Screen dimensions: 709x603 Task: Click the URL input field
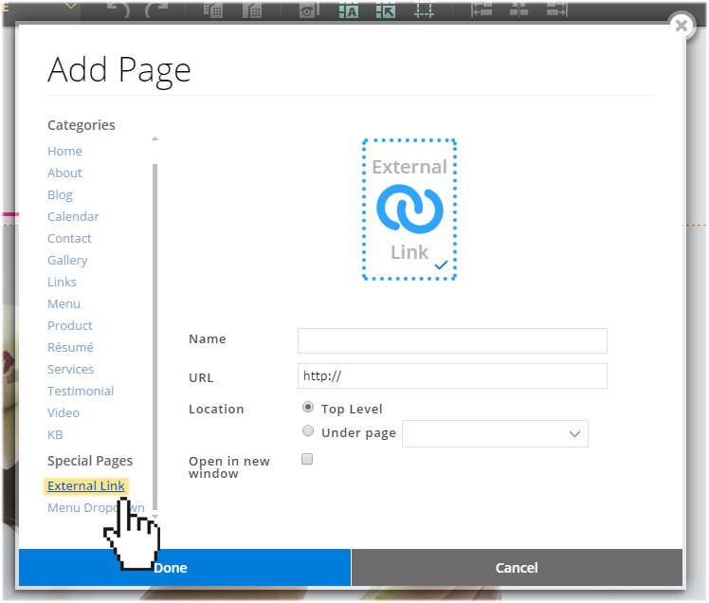(x=452, y=375)
